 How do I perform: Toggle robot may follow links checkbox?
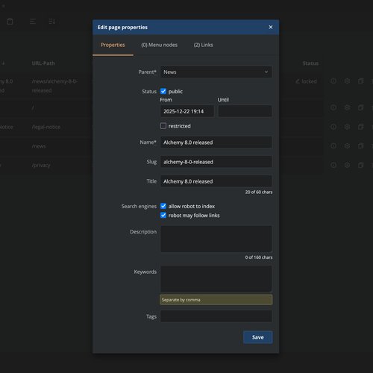[163, 215]
